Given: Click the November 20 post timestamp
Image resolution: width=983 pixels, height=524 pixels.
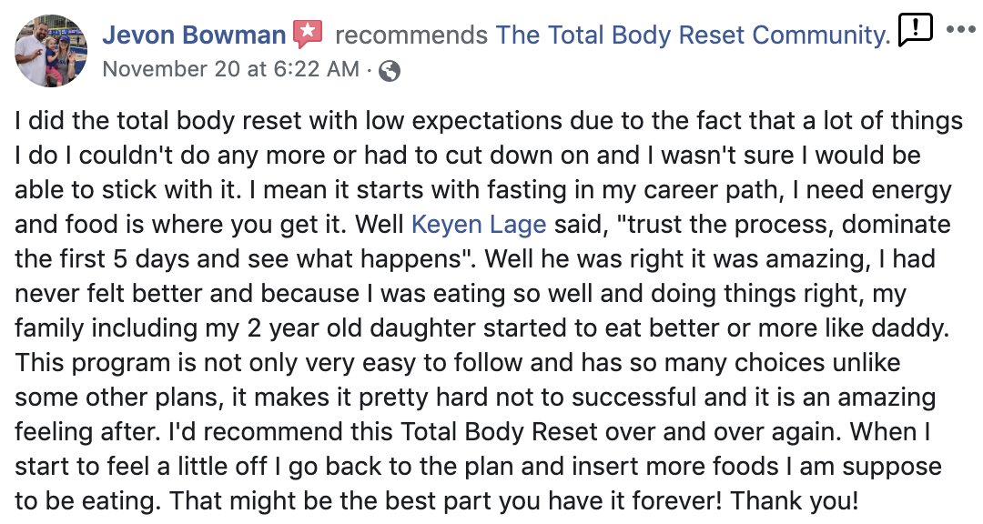Looking at the screenshot, I should [x=231, y=70].
